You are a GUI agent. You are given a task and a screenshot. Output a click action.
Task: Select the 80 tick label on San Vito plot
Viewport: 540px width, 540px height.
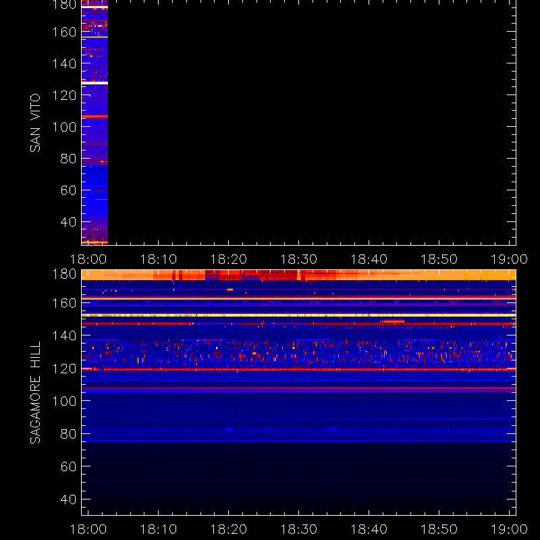pyautogui.click(x=68, y=159)
